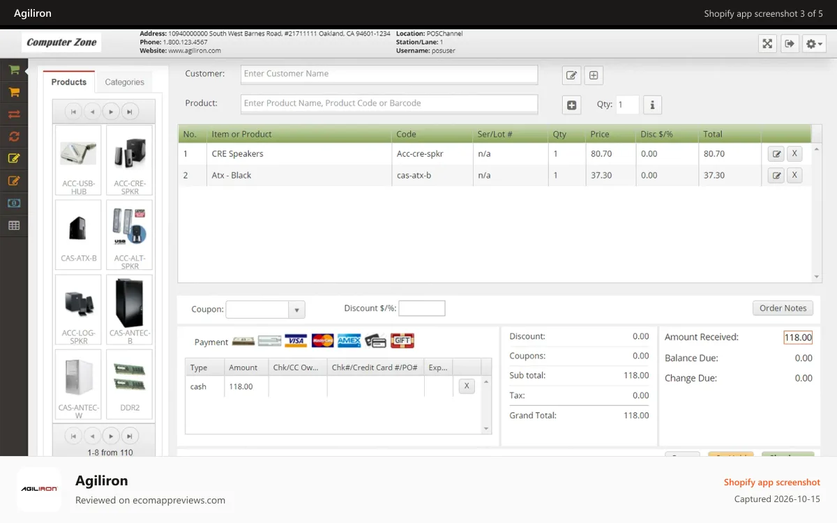Click the Discount $/% input field
The image size is (837, 523).
coord(422,308)
